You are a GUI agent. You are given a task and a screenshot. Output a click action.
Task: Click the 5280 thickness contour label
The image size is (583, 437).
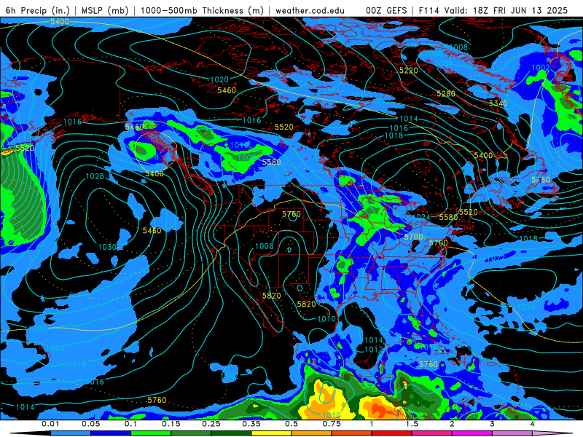(x=446, y=94)
